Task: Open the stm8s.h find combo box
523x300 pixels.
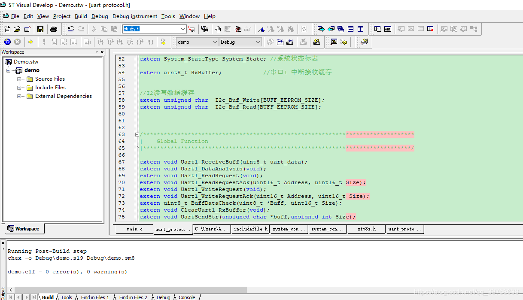Action: pos(183,29)
